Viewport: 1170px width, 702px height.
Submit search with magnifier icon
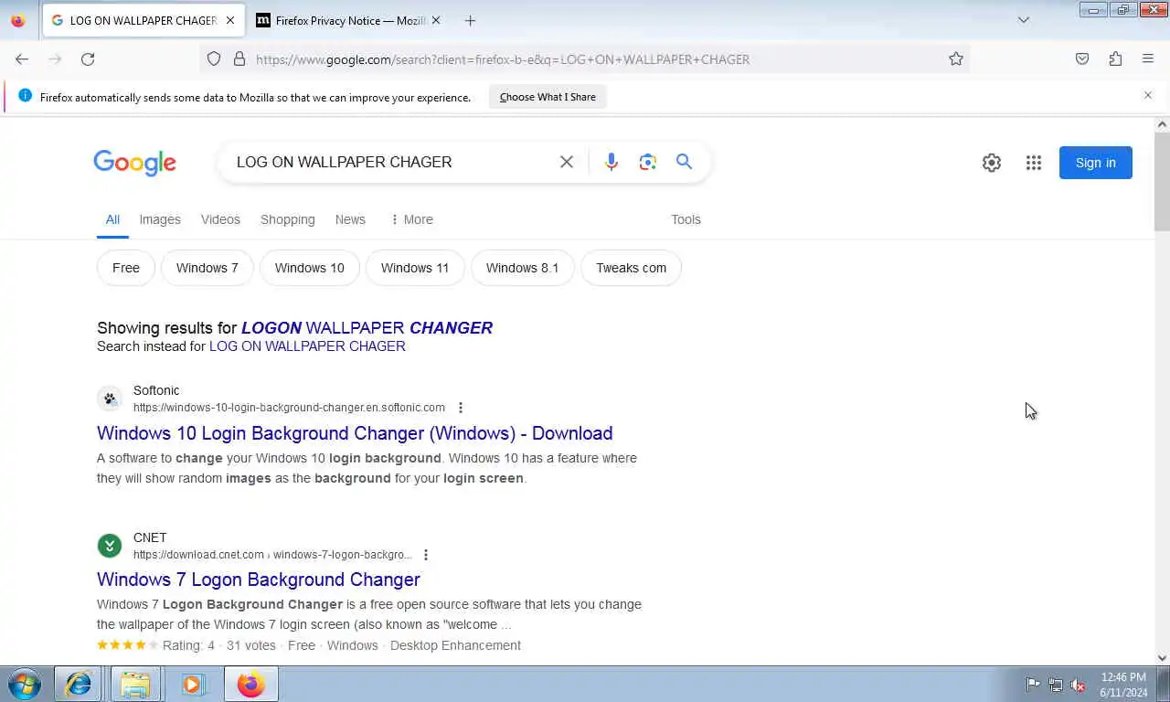point(684,162)
